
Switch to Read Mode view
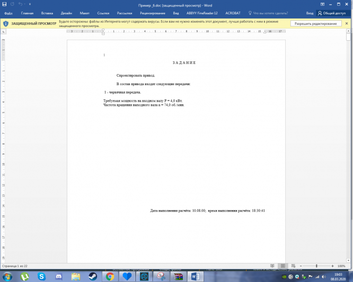pos(272,266)
